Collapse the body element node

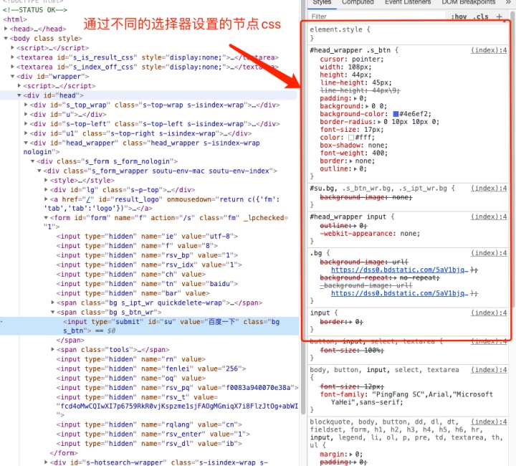click(x=6, y=39)
